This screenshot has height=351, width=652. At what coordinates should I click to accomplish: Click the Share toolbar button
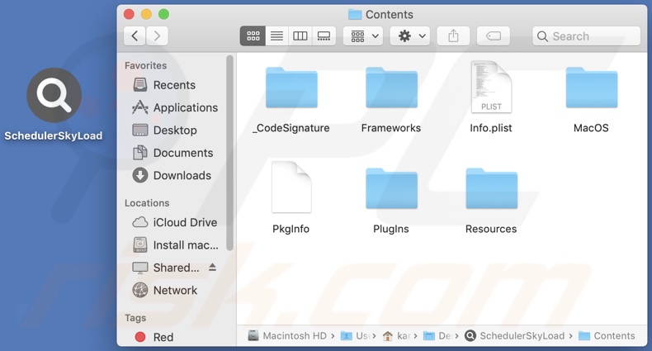pos(453,36)
